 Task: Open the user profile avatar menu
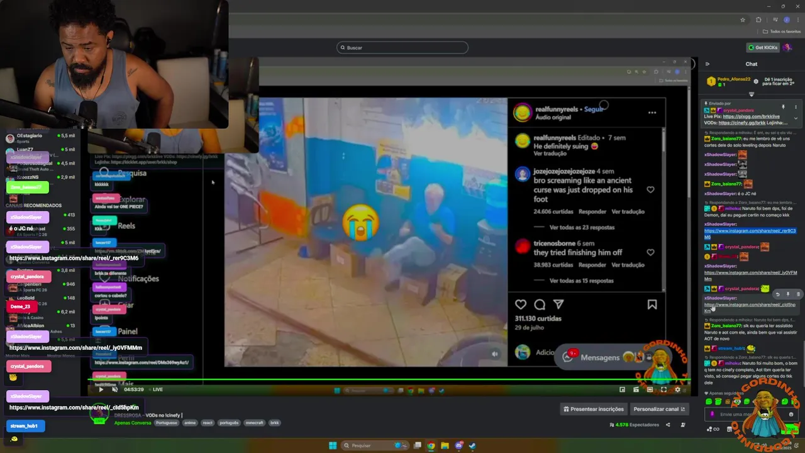(x=788, y=47)
